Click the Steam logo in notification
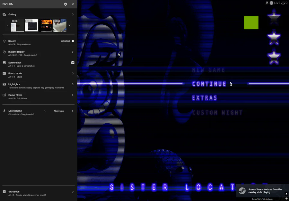The image size is (289, 201). click(242, 191)
